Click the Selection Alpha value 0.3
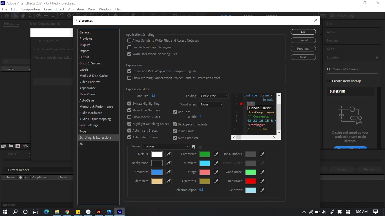This screenshot has height=216, width=385. click(201, 190)
